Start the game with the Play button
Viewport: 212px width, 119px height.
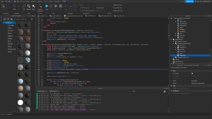pyautogui.click(x=47, y=6)
